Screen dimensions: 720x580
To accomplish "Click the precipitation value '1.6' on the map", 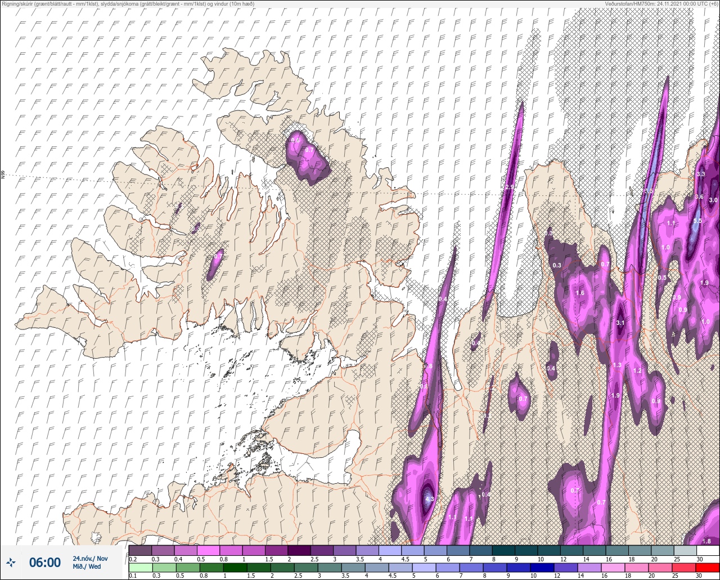I will (580, 293).
